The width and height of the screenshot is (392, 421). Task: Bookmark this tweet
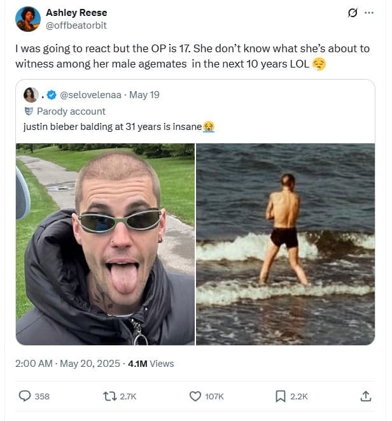click(281, 396)
